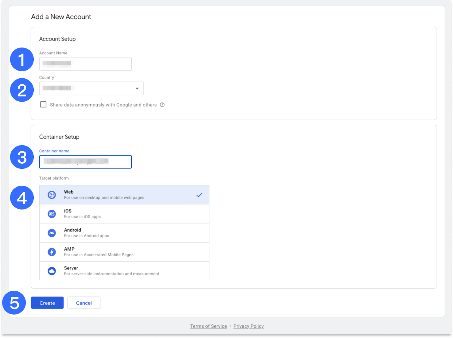Open the Terms of Service link
The image size is (453, 338).
click(x=208, y=326)
